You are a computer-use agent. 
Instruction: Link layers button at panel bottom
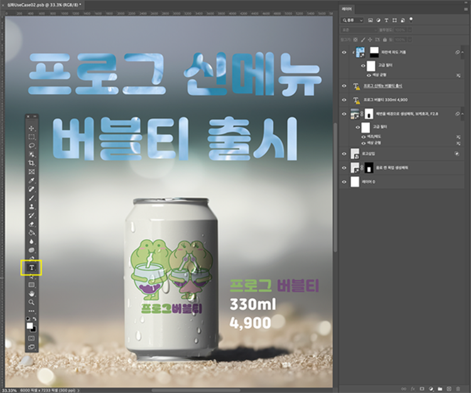click(x=403, y=389)
